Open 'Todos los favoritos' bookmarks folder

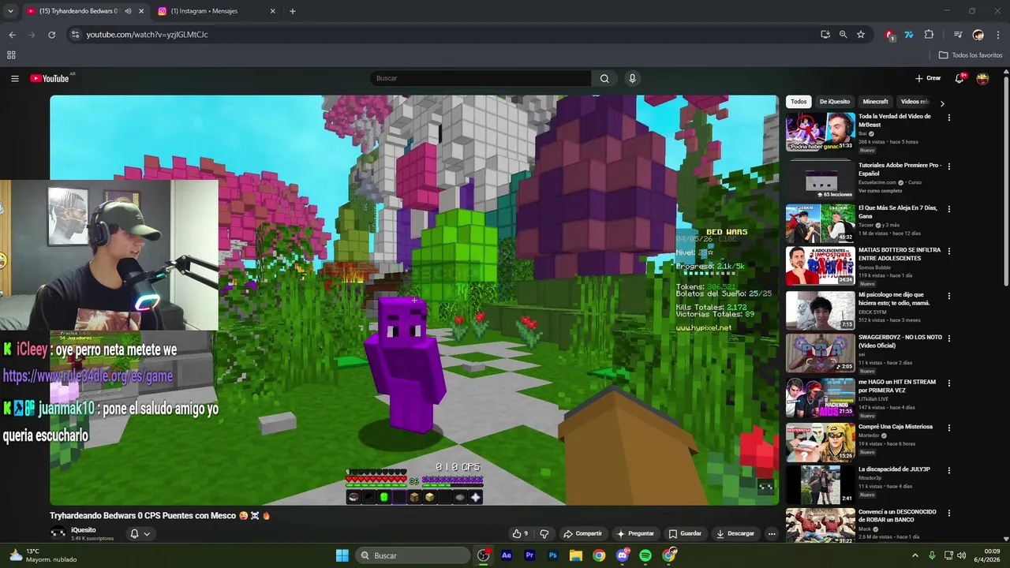(x=971, y=55)
